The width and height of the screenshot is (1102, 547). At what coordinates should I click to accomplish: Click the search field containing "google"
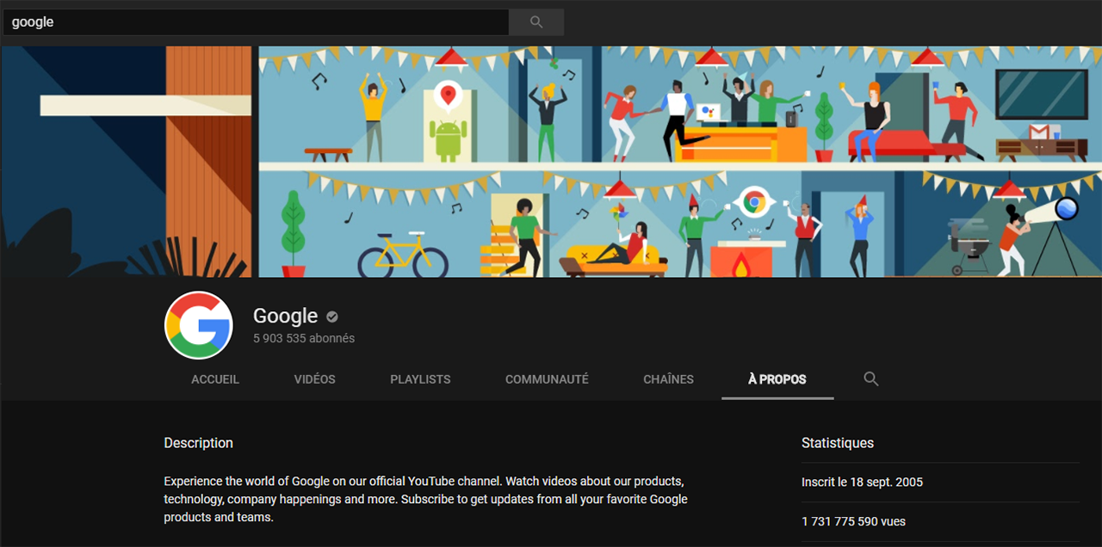point(256,22)
